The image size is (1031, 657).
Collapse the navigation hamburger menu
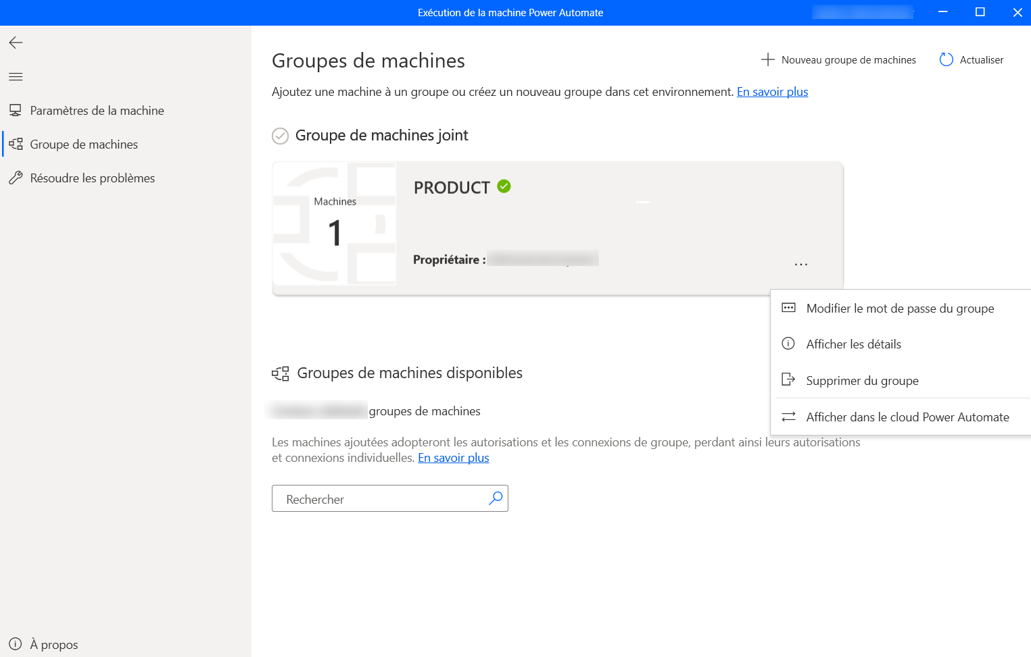pos(16,76)
